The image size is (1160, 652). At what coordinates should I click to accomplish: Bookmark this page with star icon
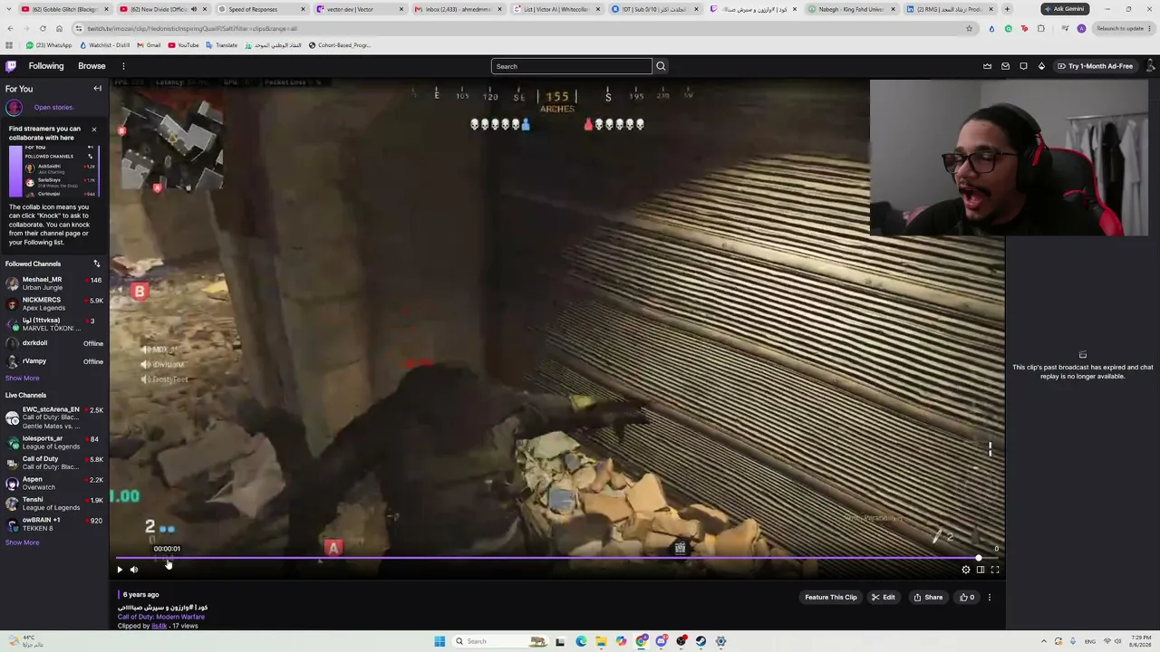point(969,28)
